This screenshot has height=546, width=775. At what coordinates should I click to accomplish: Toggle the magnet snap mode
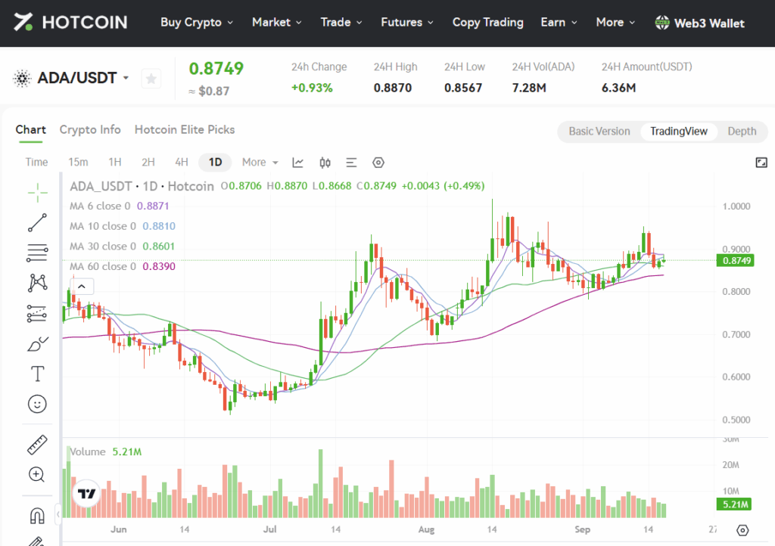[38, 516]
